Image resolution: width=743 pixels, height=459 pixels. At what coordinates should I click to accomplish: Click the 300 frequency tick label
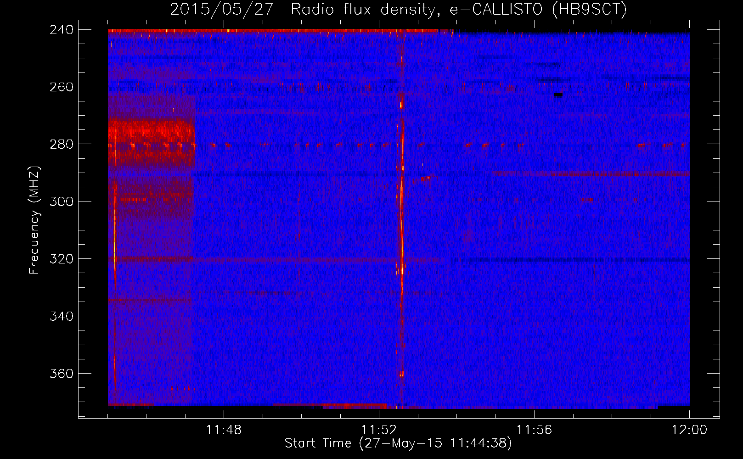[62, 202]
